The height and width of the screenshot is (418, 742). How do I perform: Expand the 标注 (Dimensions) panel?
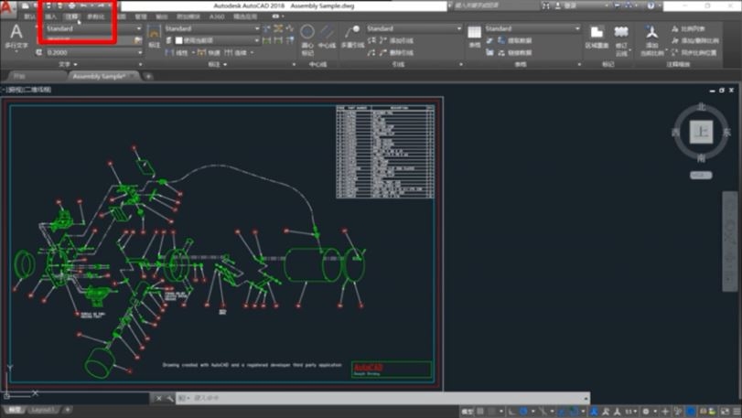point(218,64)
